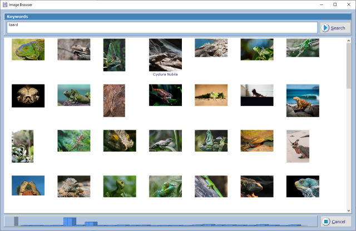Click the blue stop square icon on Cancel

tap(326, 222)
